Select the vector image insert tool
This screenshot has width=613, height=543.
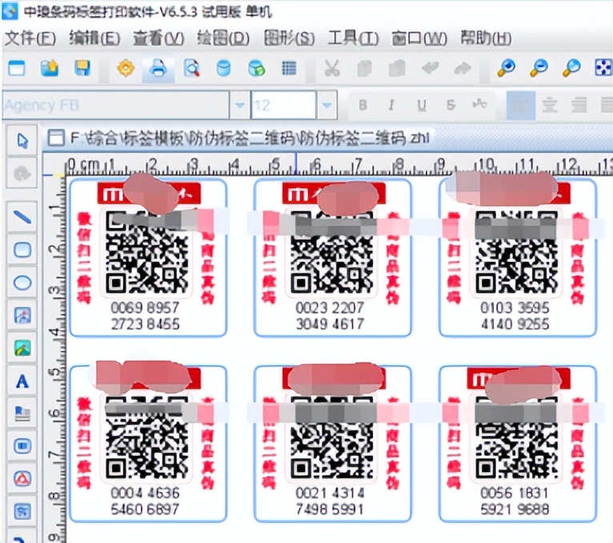tap(22, 316)
